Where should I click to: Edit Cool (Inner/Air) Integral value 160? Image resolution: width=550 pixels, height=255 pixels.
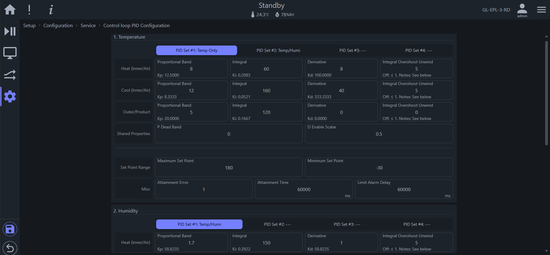point(266,90)
